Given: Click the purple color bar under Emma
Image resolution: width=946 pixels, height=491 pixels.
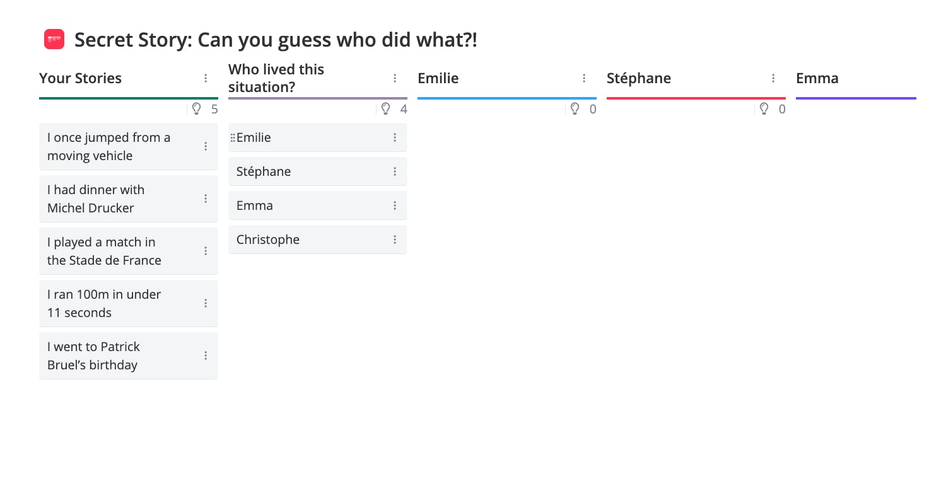Looking at the screenshot, I should 856,98.
